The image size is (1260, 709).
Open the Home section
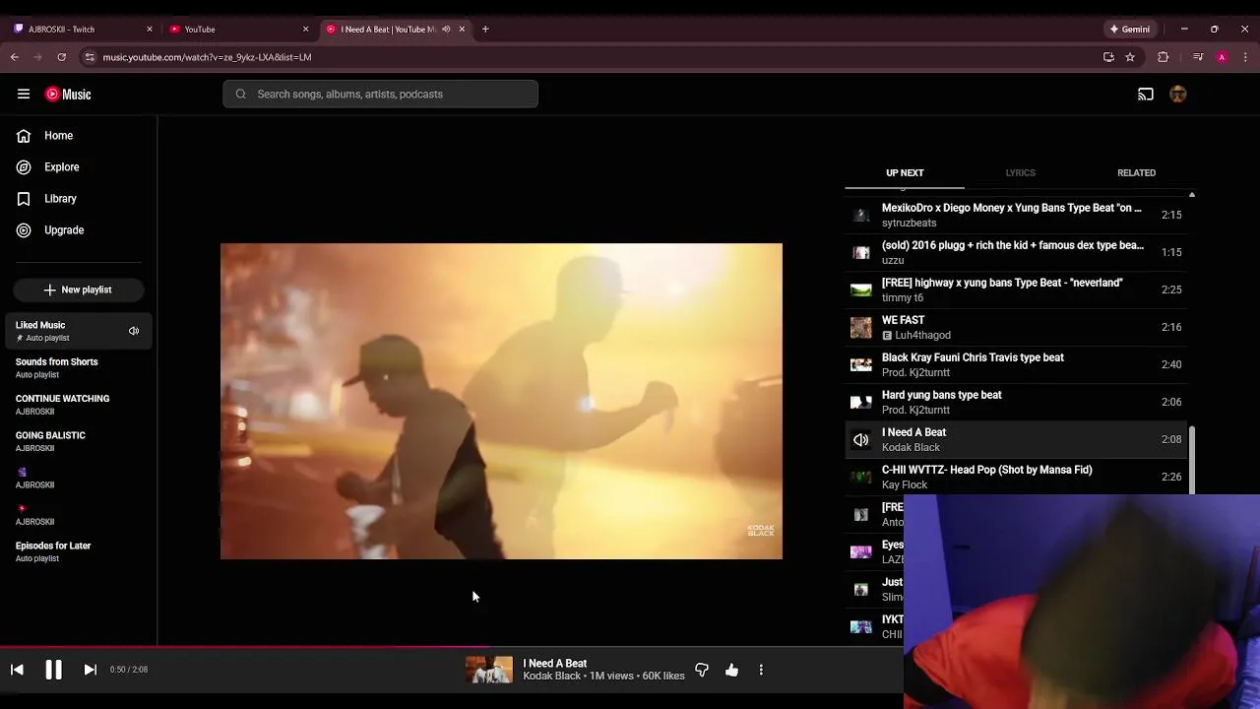click(79, 136)
